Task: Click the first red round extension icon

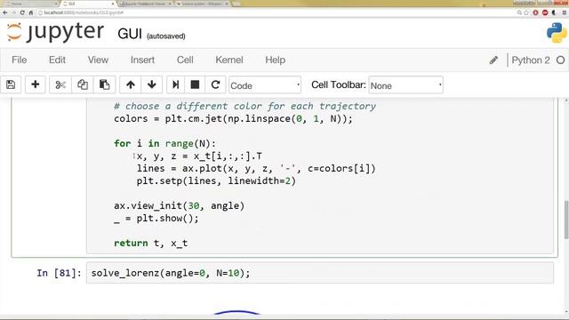Action: [535, 12]
